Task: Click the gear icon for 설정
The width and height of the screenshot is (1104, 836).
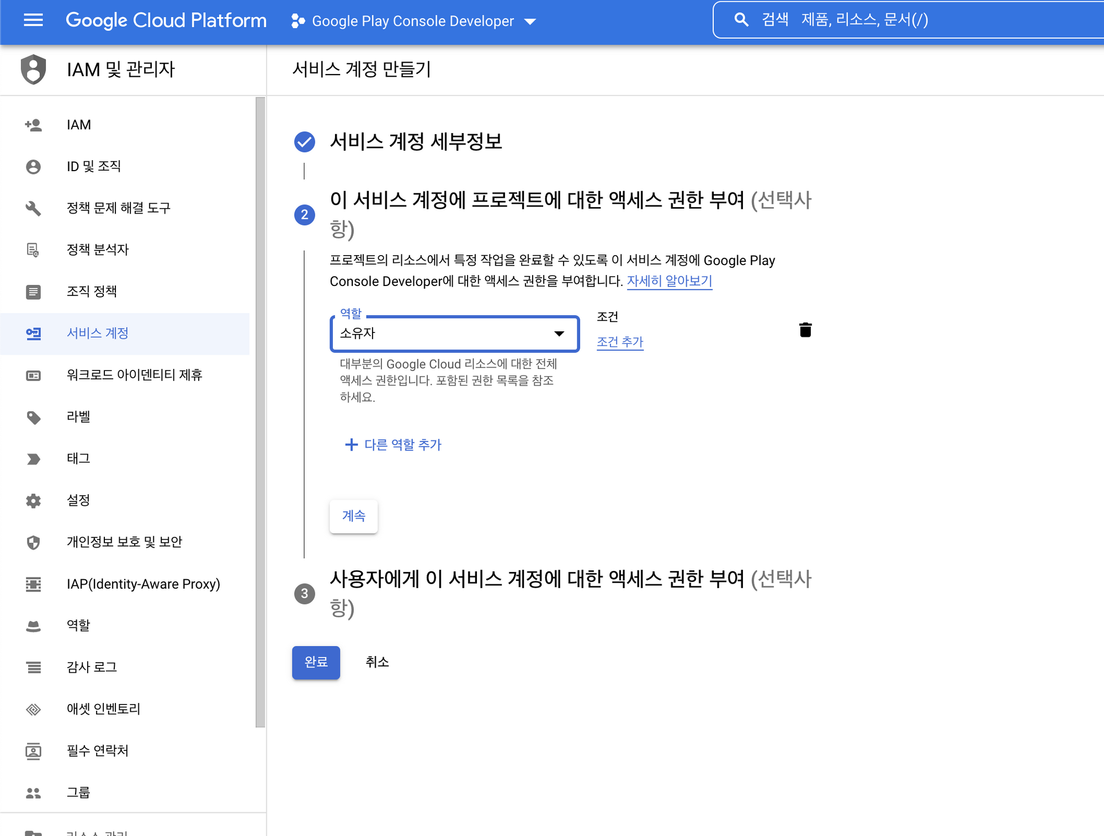Action: pos(33,500)
